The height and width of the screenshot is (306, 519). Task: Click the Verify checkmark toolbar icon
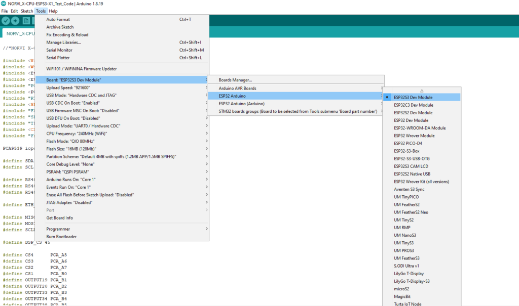(6, 21)
